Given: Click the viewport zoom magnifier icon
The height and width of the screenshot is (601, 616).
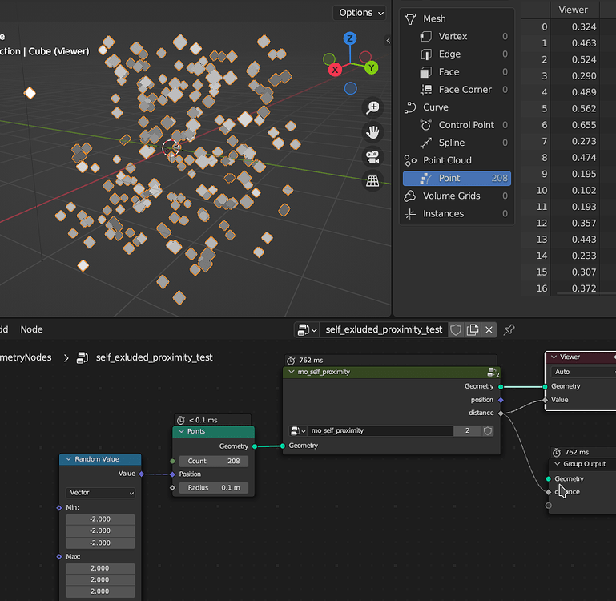Looking at the screenshot, I should pyautogui.click(x=372, y=107).
